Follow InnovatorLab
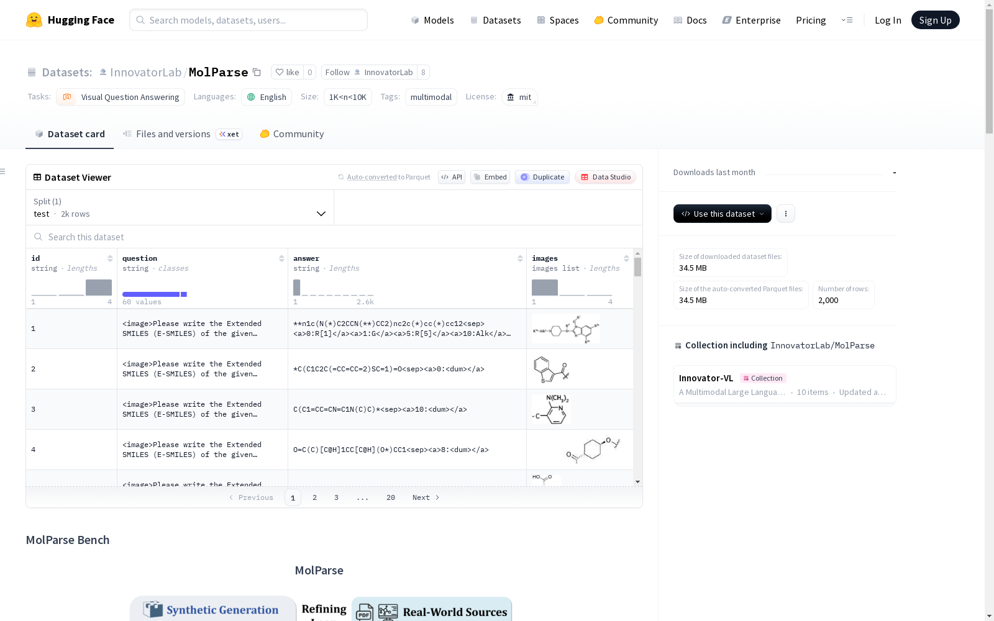Image resolution: width=994 pixels, height=621 pixels. 369,72
